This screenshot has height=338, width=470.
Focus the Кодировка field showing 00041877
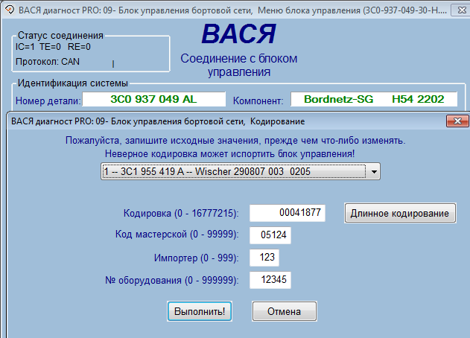(x=287, y=213)
